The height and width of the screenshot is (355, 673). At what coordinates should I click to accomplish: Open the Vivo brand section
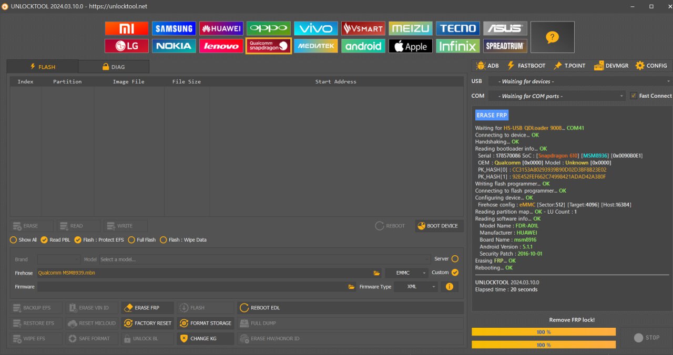pos(316,28)
